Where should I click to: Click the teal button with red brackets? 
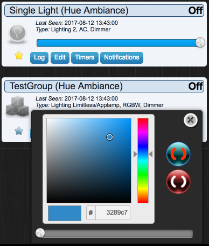[178, 154]
